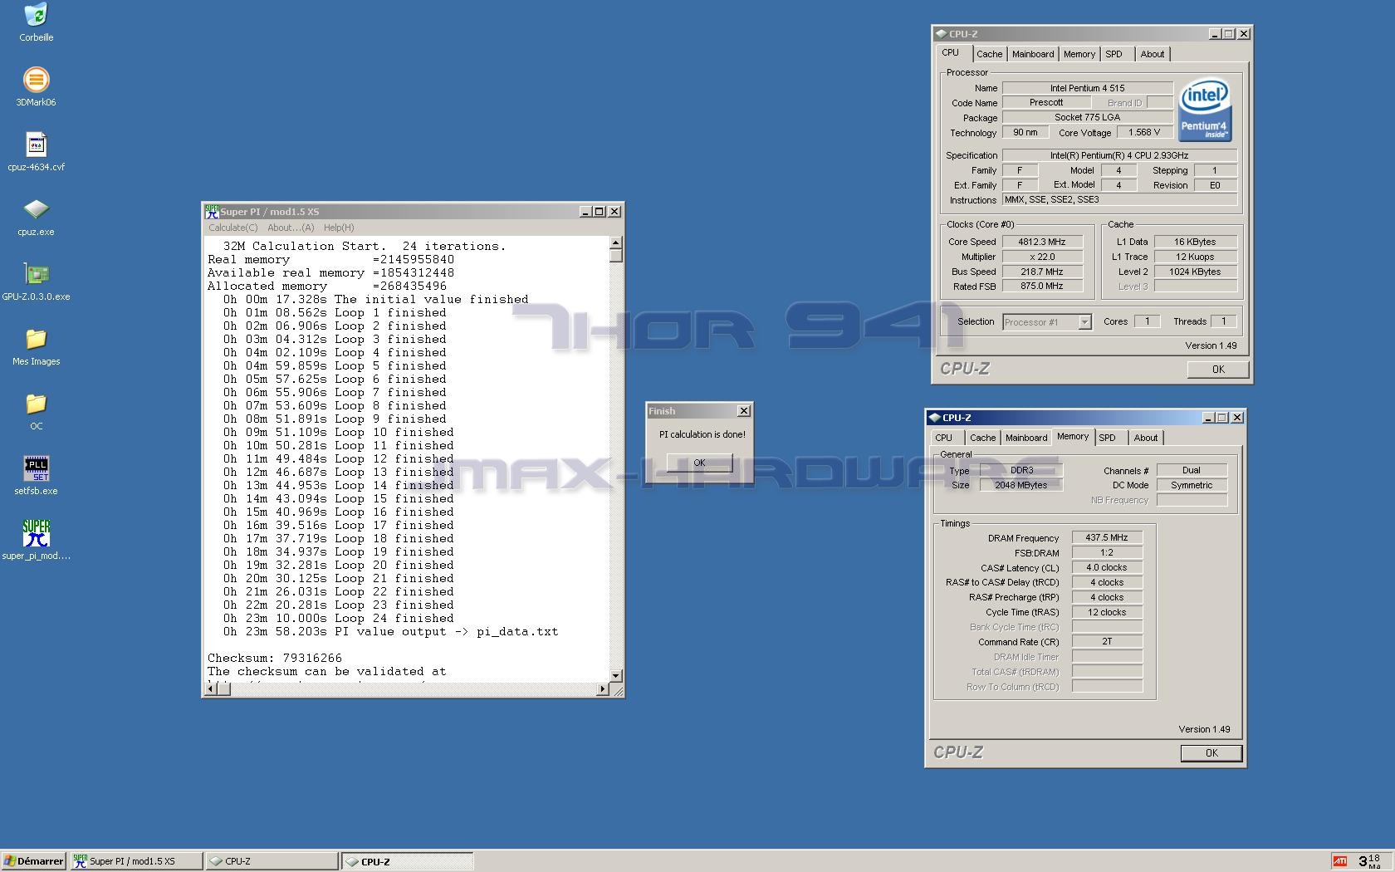Click OK in lower CPU-Z memory window
Image resolution: width=1395 pixels, height=872 pixels.
coord(1211,753)
